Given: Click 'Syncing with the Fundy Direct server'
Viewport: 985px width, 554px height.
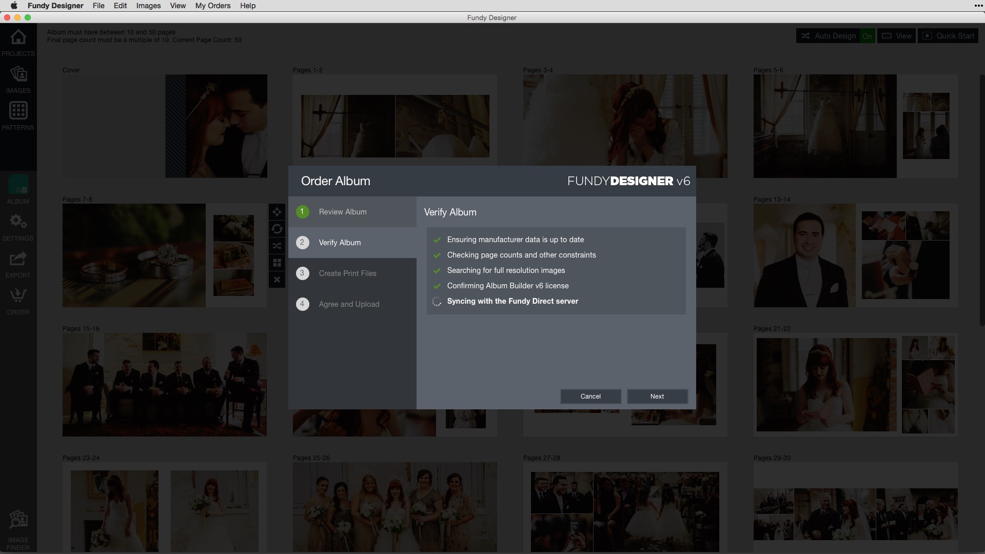Looking at the screenshot, I should tap(513, 301).
